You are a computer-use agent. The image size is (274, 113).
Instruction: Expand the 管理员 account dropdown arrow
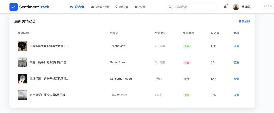tap(253, 7)
